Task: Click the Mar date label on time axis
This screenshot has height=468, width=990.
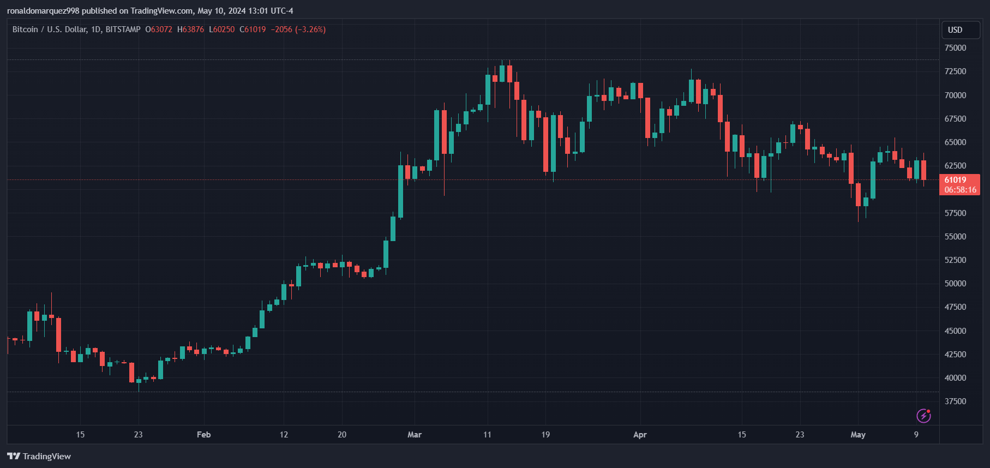Action: tap(415, 435)
